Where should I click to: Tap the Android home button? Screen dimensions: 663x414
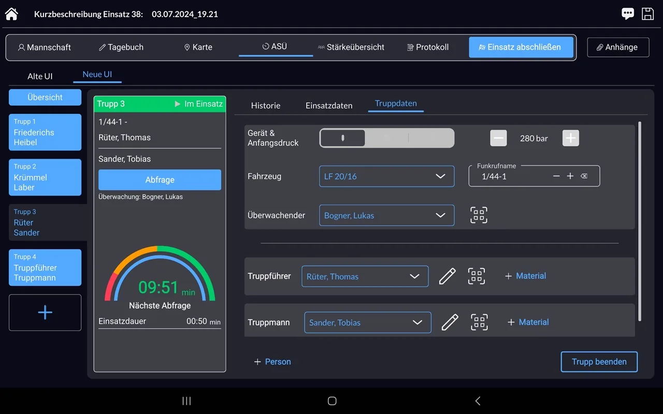coord(332,401)
